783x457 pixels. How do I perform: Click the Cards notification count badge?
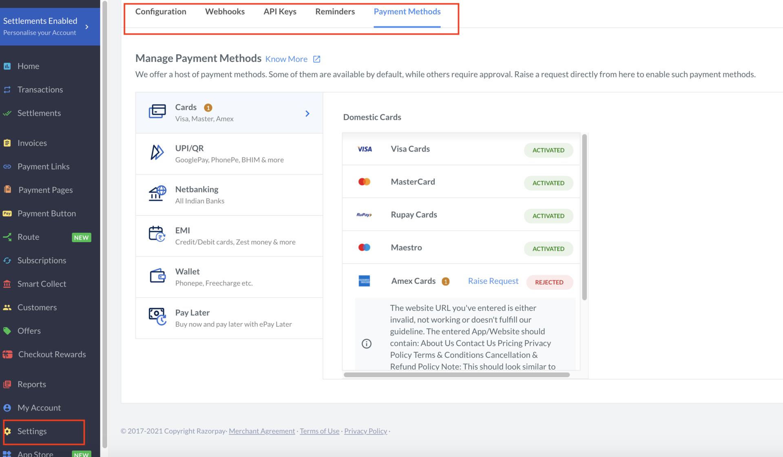208,108
